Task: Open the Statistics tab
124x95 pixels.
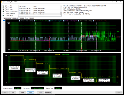Action: click(x=32, y=18)
